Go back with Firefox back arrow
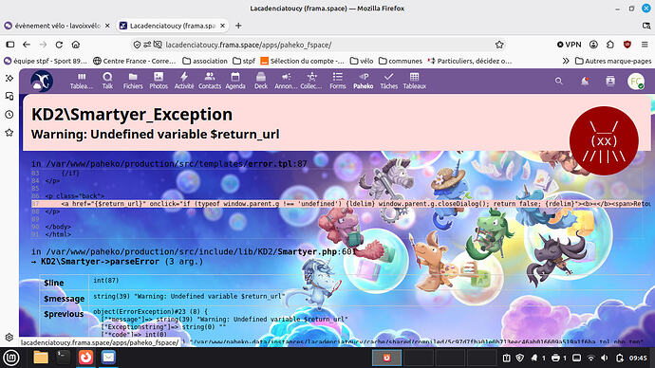The height and width of the screenshot is (368, 655). pyautogui.click(x=27, y=45)
